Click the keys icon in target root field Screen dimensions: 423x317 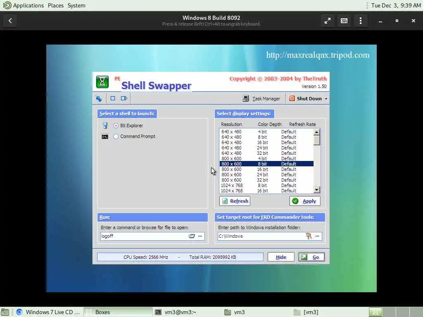(309, 236)
